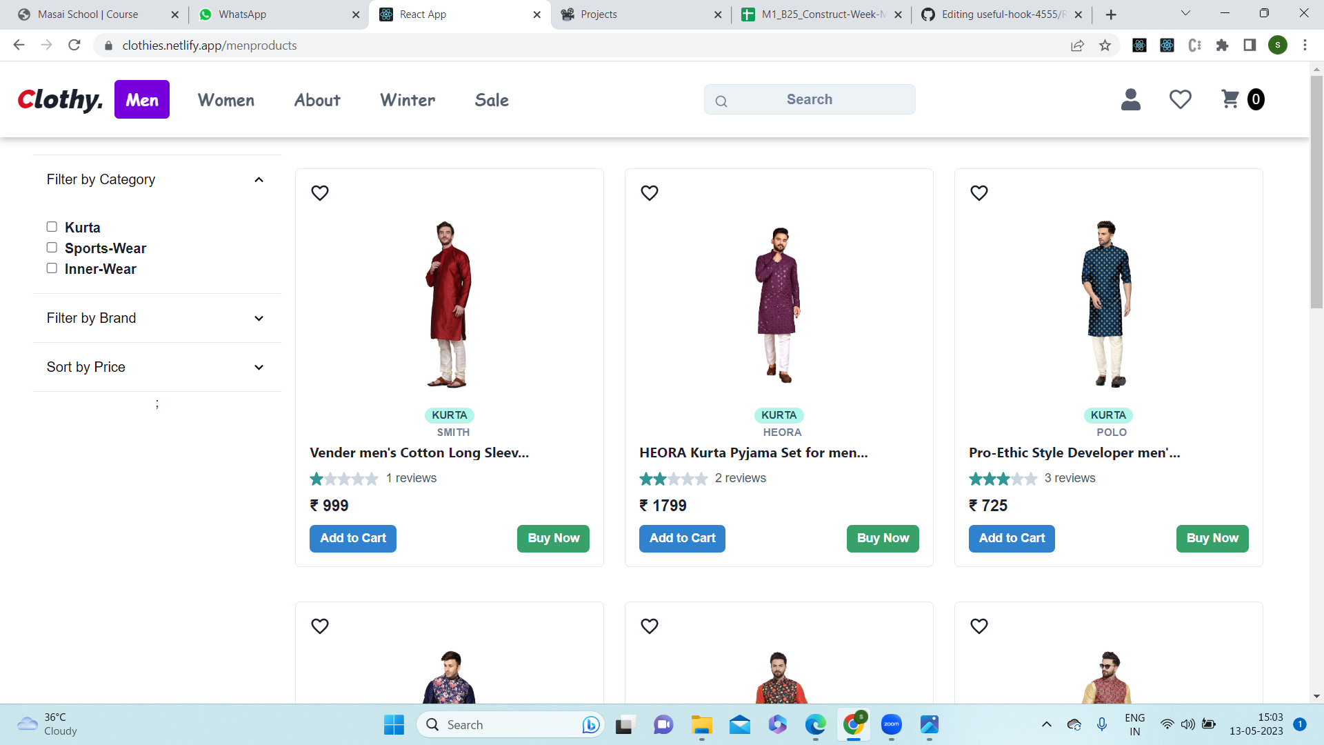The image size is (1324, 745).
Task: Favorite the Pro-Ethic Style kurta with heart icon
Action: (x=979, y=193)
